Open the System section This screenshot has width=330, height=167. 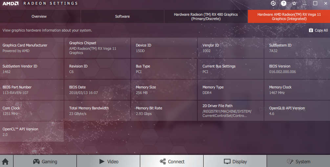[x=298, y=161]
